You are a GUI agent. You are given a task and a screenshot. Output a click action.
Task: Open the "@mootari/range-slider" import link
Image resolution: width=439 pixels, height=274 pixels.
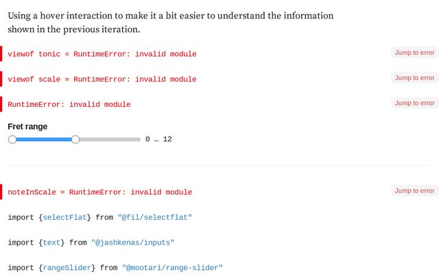(x=172, y=268)
